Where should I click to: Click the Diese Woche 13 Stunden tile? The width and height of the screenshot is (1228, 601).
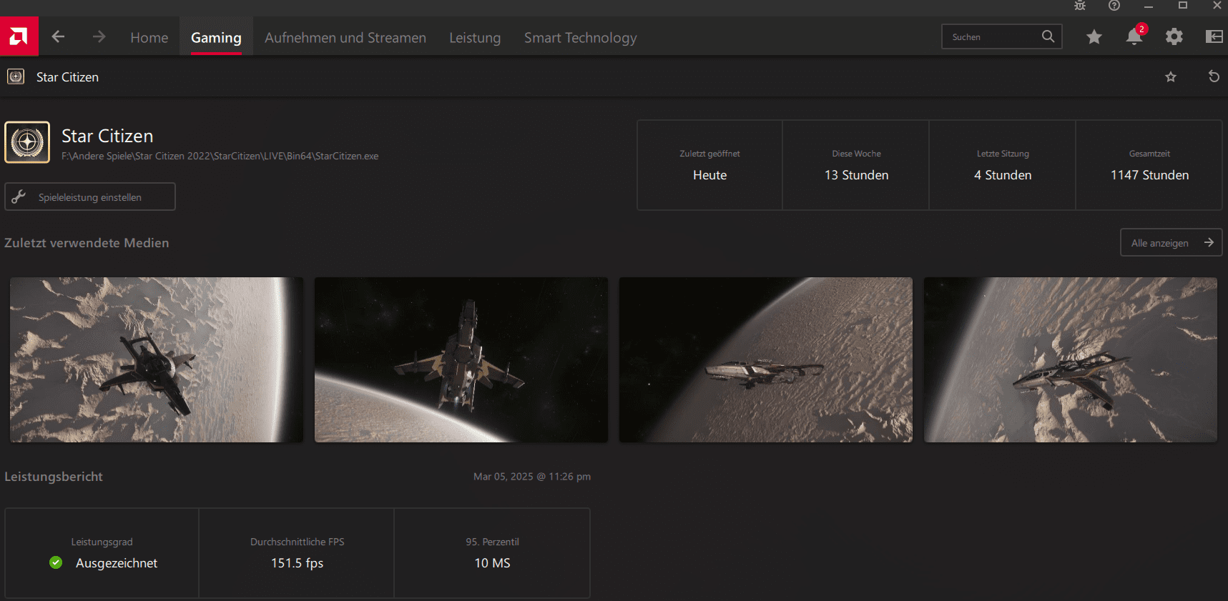point(856,165)
